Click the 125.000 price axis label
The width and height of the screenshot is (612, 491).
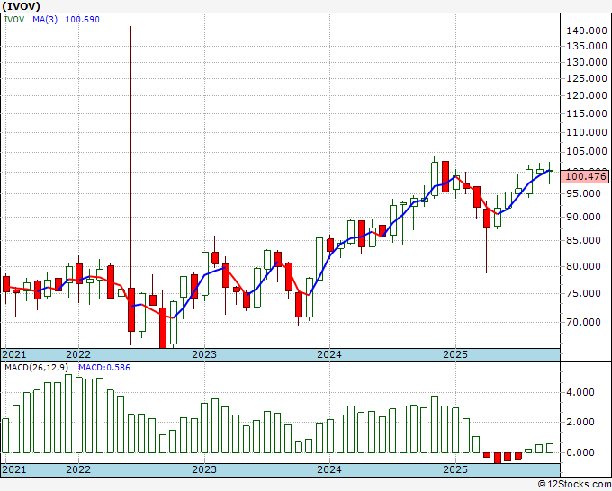[587, 79]
